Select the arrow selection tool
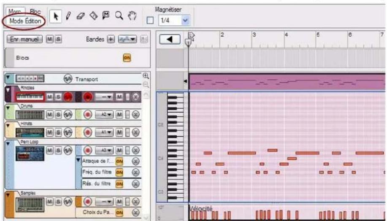The image size is (387, 221). pos(56,16)
